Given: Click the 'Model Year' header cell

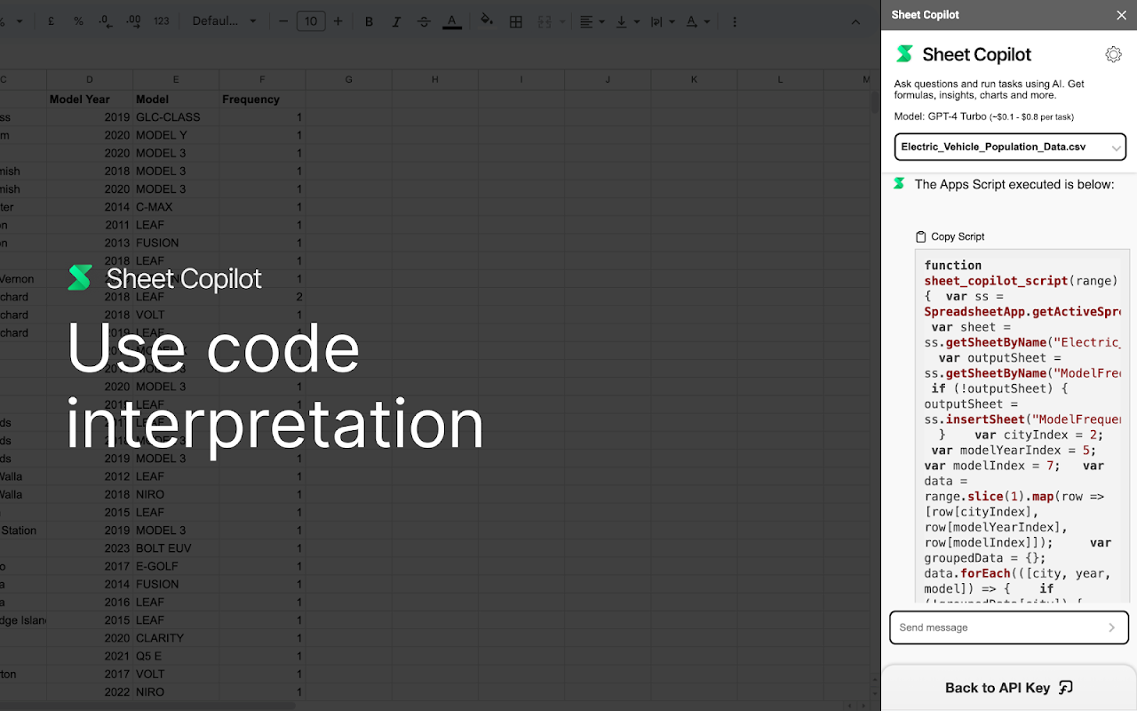Looking at the screenshot, I should pyautogui.click(x=89, y=100).
